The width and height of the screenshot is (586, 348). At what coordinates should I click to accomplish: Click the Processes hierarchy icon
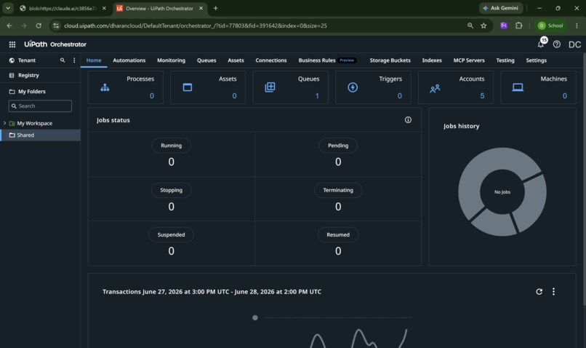[105, 87]
